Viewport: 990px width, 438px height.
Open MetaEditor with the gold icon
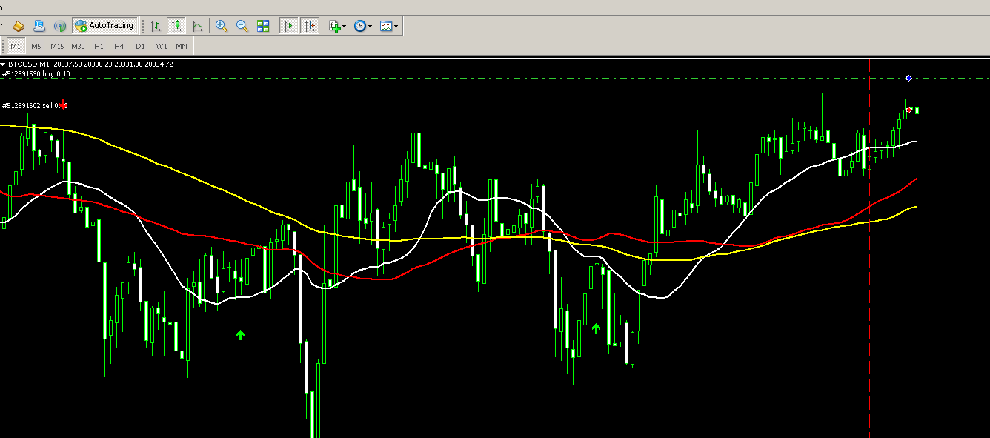[19, 26]
